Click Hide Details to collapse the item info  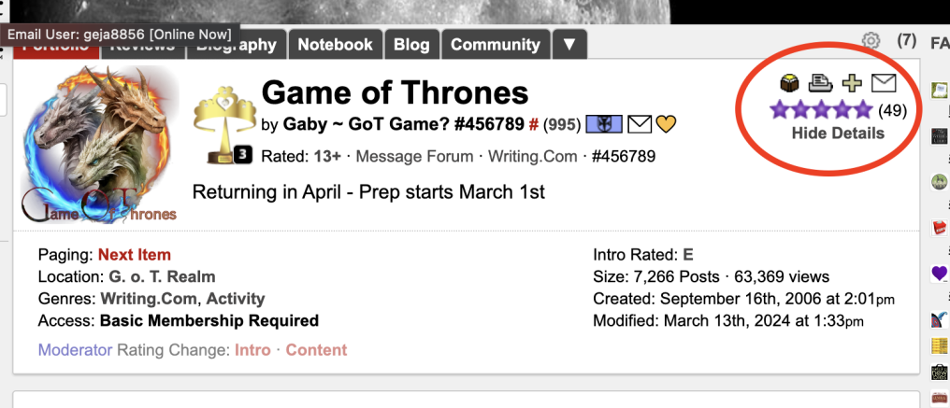pyautogui.click(x=838, y=134)
